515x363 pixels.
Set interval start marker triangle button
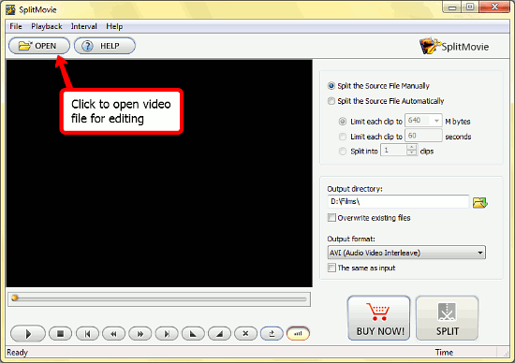point(193,334)
